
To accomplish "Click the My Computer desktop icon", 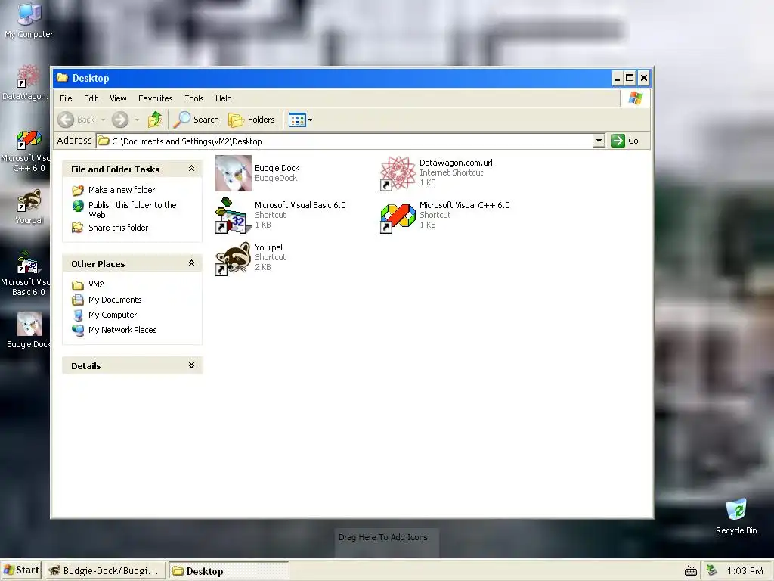I will point(29,20).
